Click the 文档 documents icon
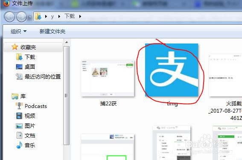 (x=19, y=136)
